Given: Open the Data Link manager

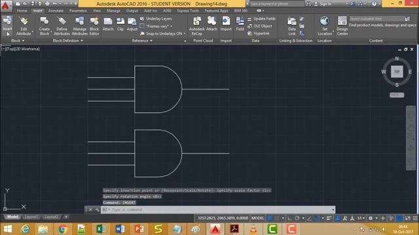Looking at the screenshot, I should (292, 26).
